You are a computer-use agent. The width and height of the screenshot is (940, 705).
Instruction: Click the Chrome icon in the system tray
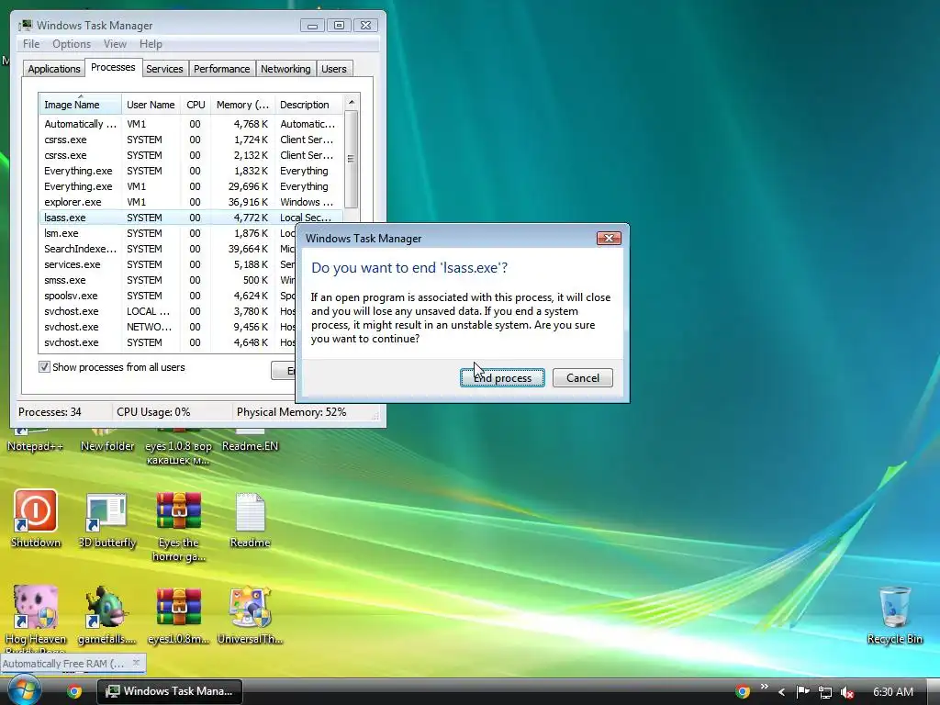[x=743, y=692]
